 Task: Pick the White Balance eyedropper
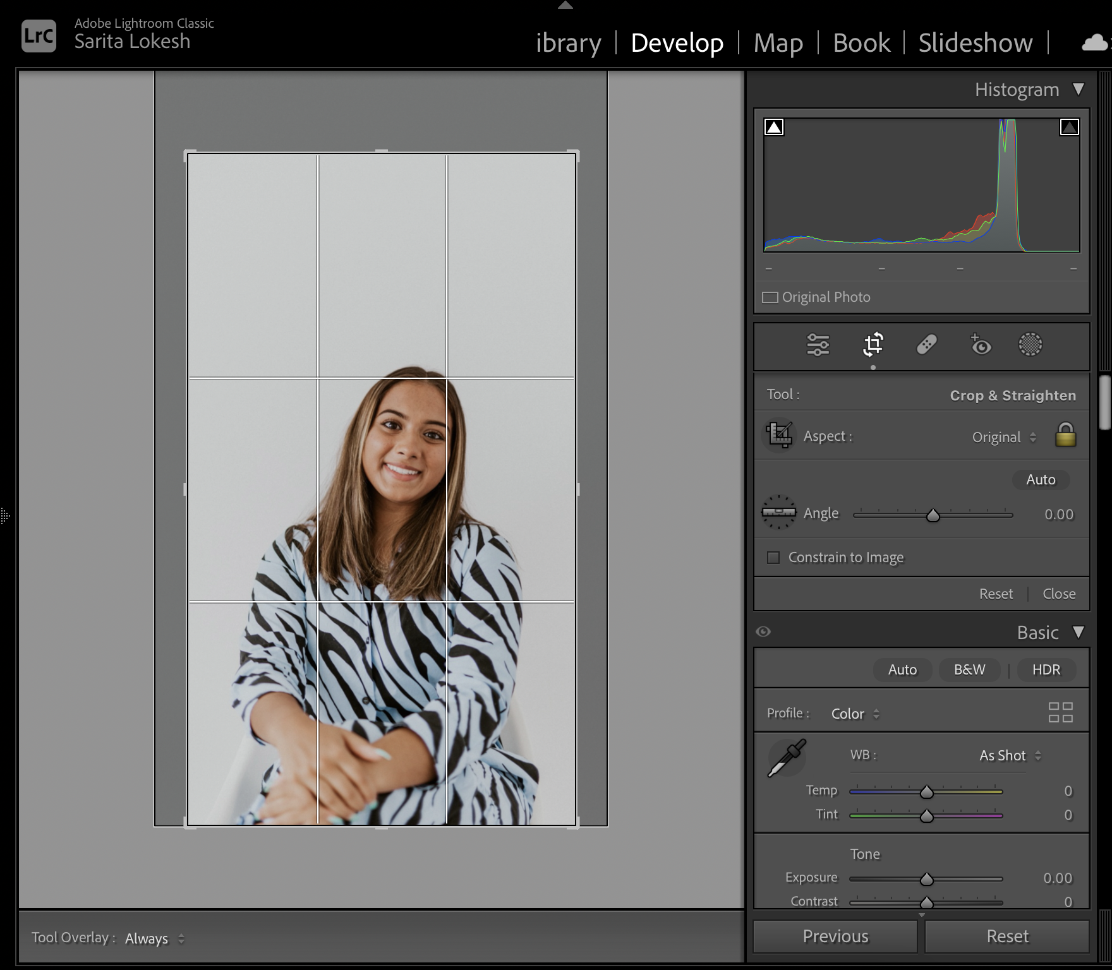[x=786, y=758]
